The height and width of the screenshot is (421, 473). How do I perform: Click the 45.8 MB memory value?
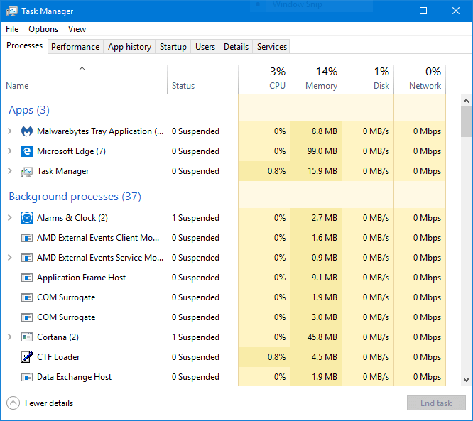click(x=322, y=337)
